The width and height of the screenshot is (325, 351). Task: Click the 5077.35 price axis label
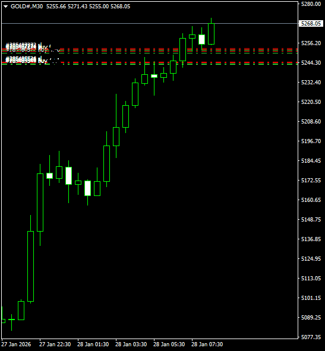[x=311, y=337]
